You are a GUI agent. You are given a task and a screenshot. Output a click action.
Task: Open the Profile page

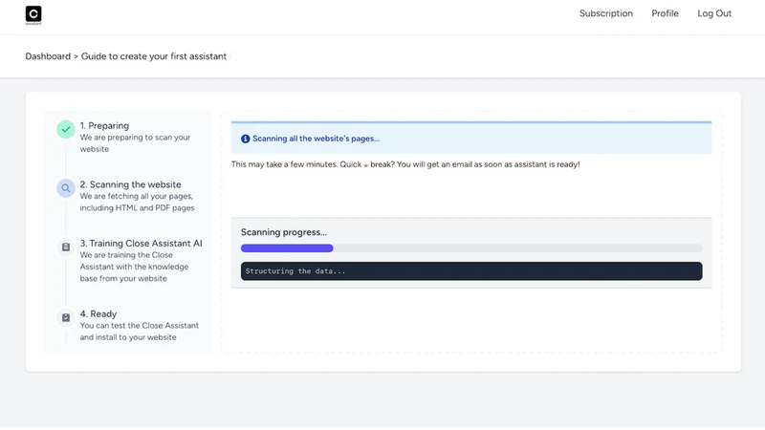coord(665,13)
